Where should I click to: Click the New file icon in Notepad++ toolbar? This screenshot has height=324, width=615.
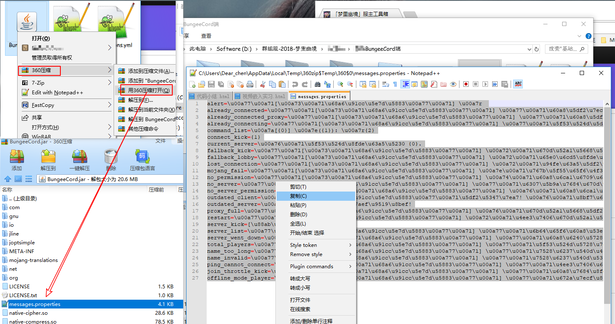[192, 84]
